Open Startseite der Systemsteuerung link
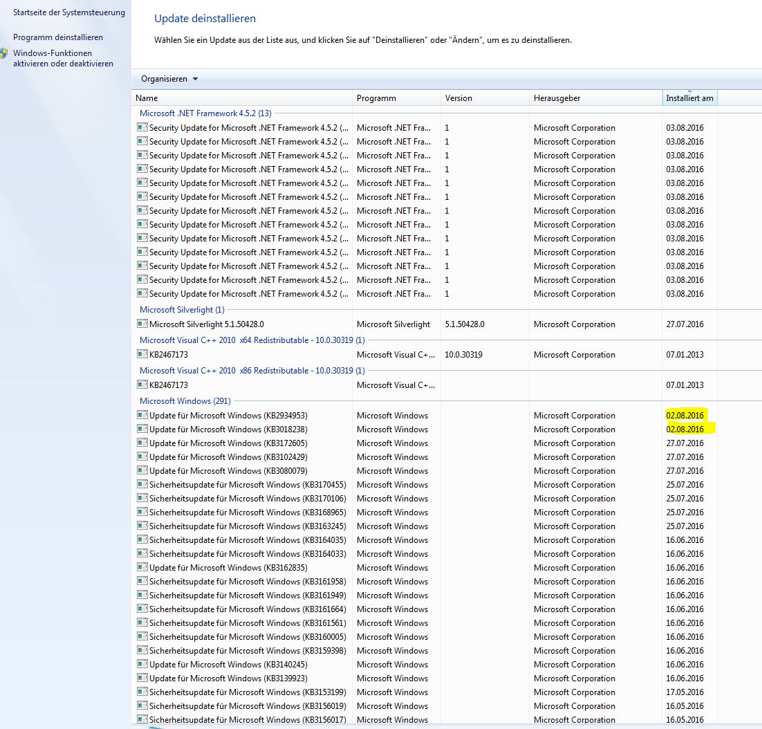 click(69, 12)
